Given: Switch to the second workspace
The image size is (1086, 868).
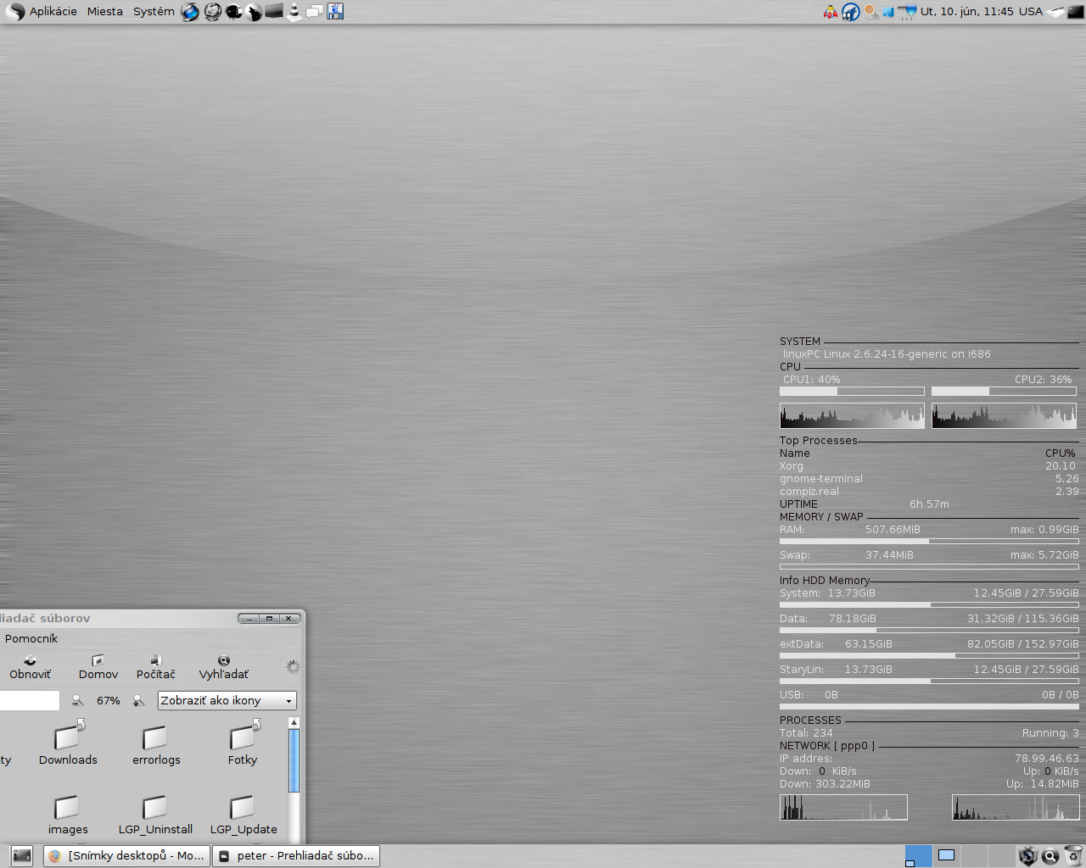Looking at the screenshot, I should coord(947,856).
